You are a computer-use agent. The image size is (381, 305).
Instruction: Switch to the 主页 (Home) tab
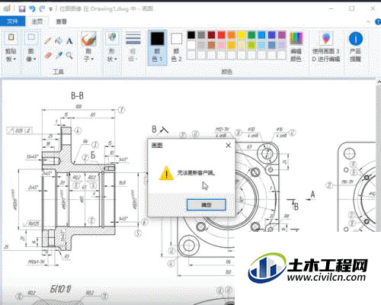(37, 21)
